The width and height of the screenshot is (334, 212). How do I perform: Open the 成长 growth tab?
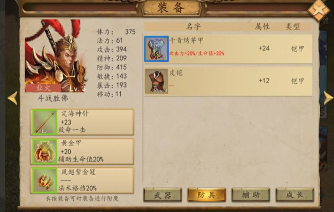point(295,195)
